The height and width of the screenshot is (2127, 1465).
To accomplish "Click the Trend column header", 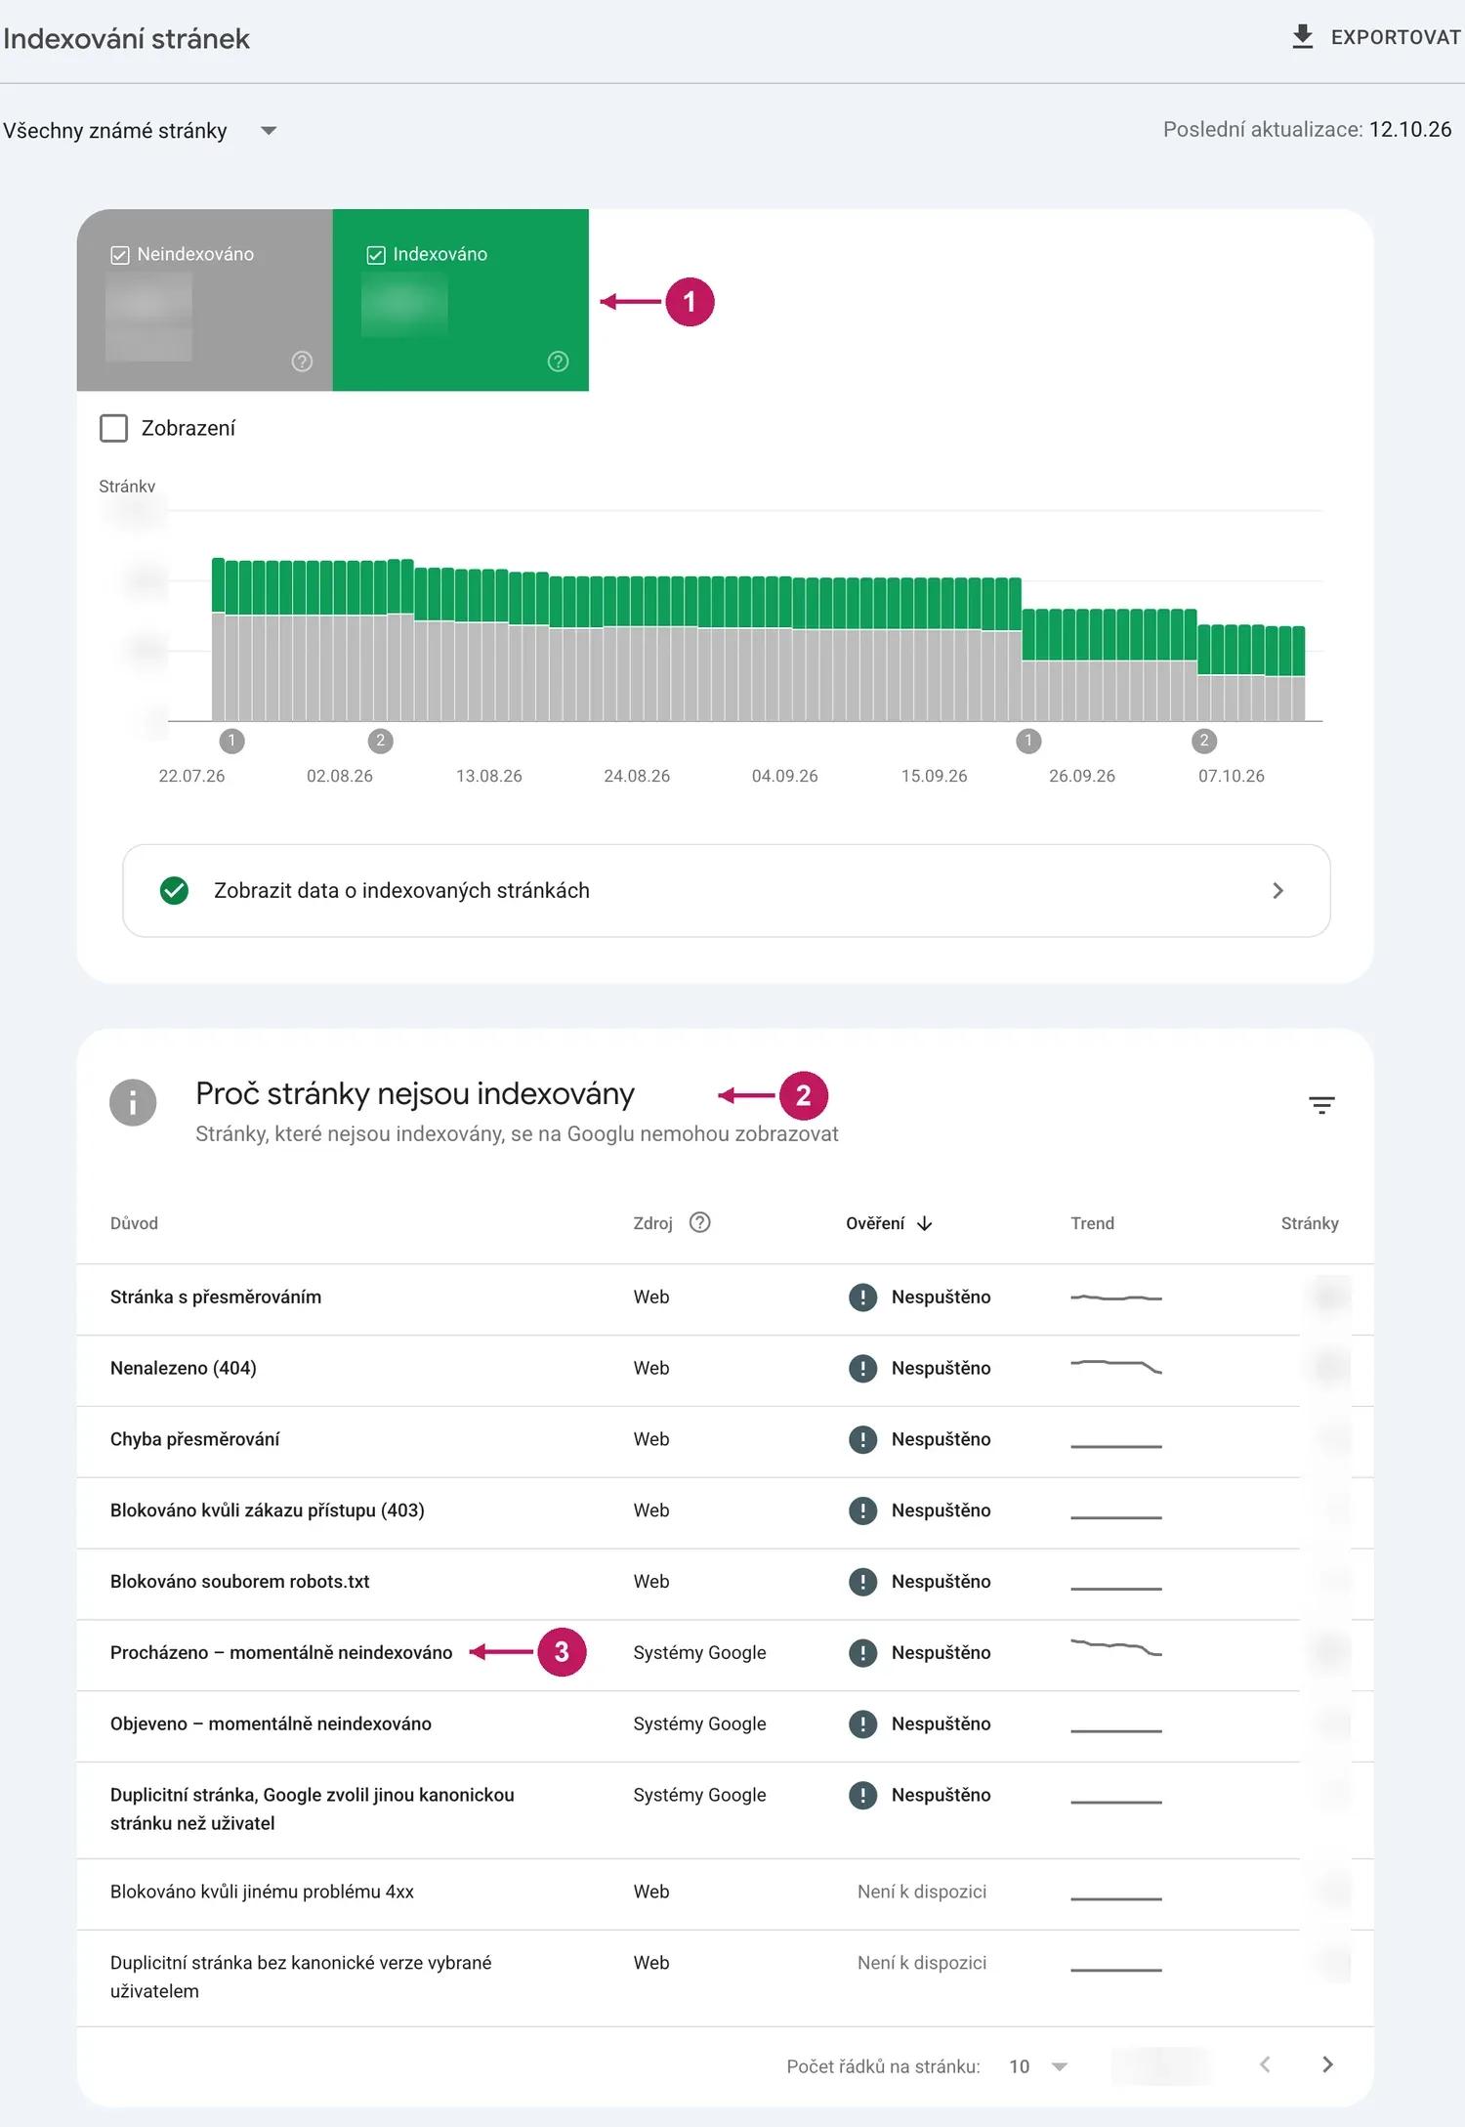I will point(1092,1223).
